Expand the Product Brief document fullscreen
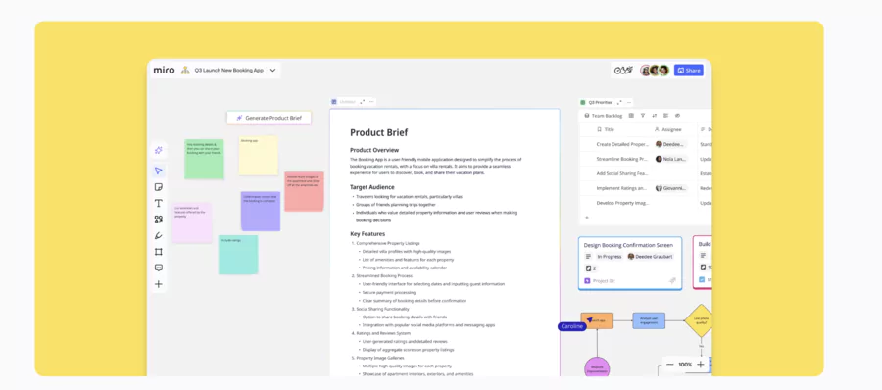Viewport: 882px width, 390px height. click(x=363, y=102)
